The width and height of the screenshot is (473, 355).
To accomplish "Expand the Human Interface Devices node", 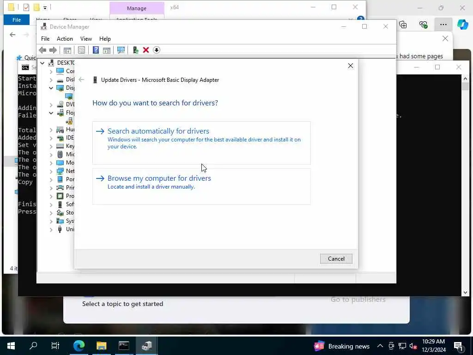I will 51,129.
